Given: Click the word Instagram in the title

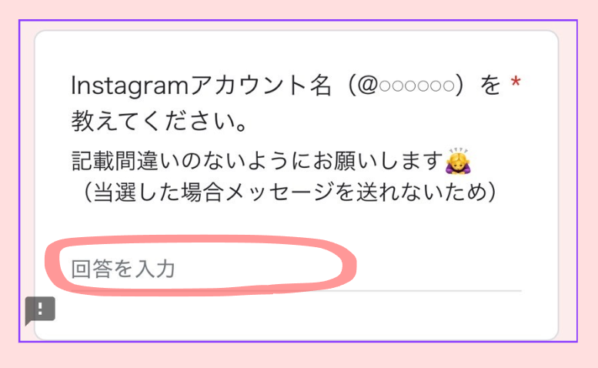Looking at the screenshot, I should click(x=129, y=85).
